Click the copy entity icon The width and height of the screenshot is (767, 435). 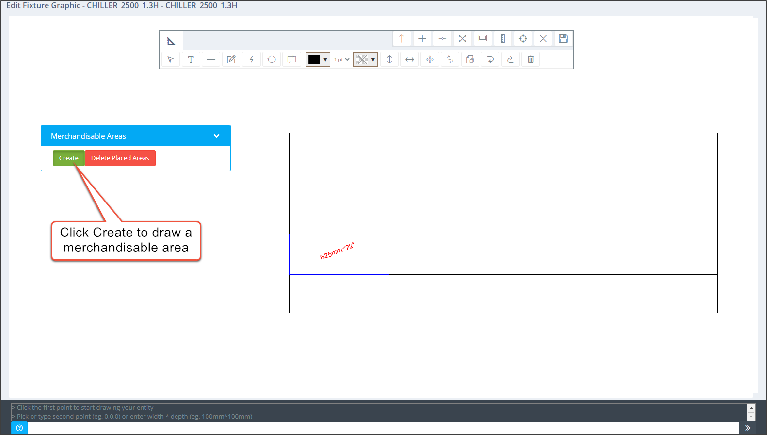[x=470, y=60]
